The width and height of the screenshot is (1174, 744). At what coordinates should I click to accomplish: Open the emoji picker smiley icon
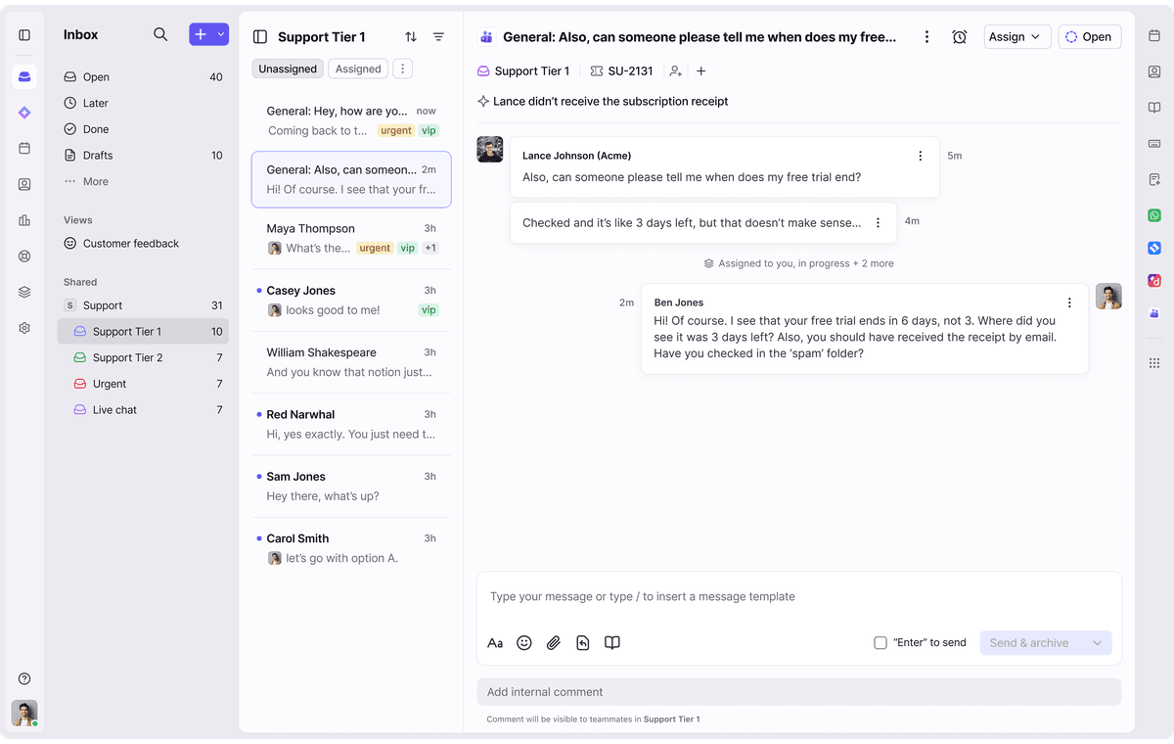[524, 643]
